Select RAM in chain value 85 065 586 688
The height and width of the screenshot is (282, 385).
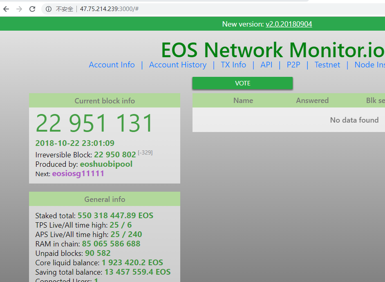pos(111,244)
